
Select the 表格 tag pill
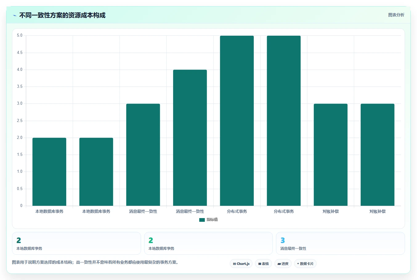pyautogui.click(x=263, y=264)
